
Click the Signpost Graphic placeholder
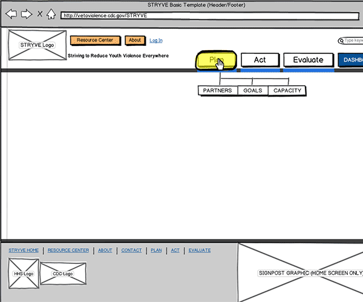coord(301,272)
